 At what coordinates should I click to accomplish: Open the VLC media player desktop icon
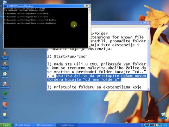tap(5, 55)
